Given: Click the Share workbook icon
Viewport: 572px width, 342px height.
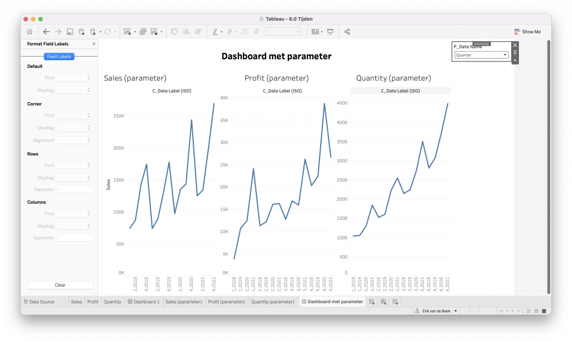Looking at the screenshot, I should tap(347, 32).
